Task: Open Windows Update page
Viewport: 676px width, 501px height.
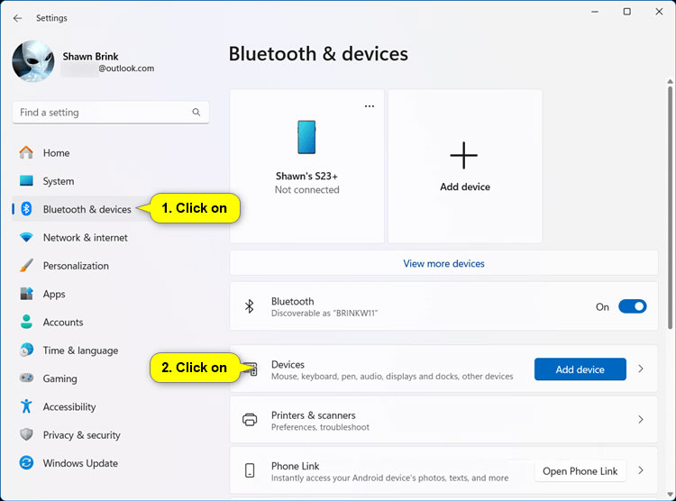Action: click(x=81, y=463)
